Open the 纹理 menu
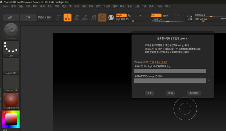This screenshot has width=226, height=131. (137, 6)
